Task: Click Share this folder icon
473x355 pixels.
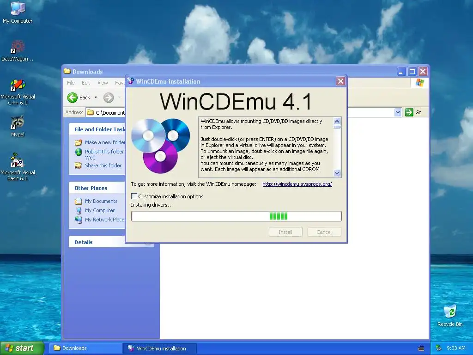Action: tap(79, 165)
